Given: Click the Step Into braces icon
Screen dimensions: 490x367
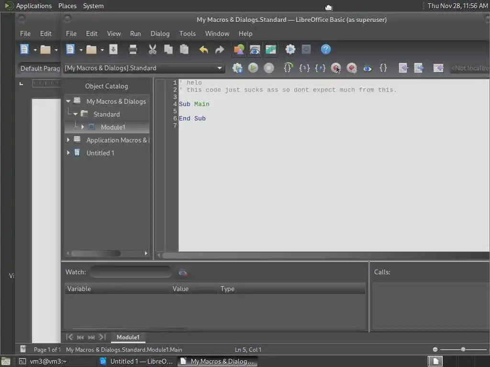Looking at the screenshot, I should (x=304, y=68).
